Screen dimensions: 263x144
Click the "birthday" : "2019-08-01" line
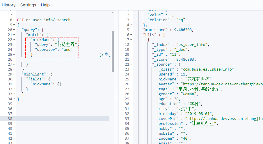tap(185, 114)
